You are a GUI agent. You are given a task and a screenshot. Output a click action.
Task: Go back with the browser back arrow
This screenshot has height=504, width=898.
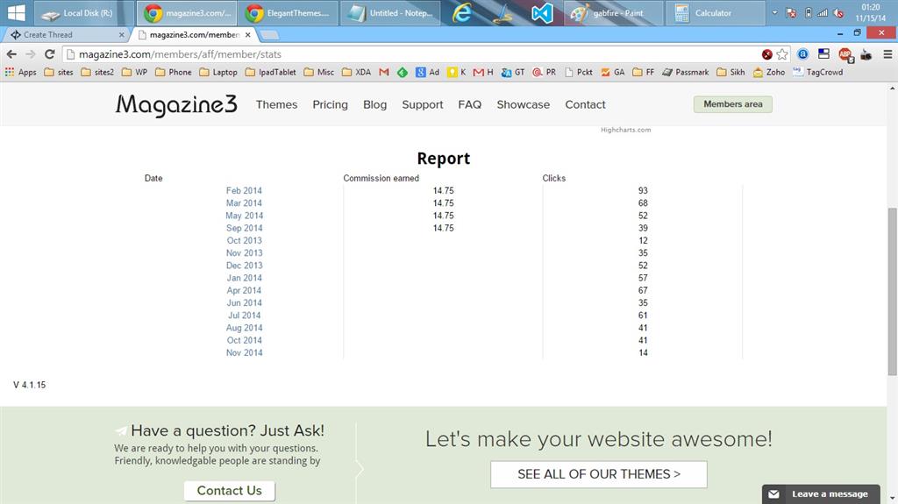(11, 54)
